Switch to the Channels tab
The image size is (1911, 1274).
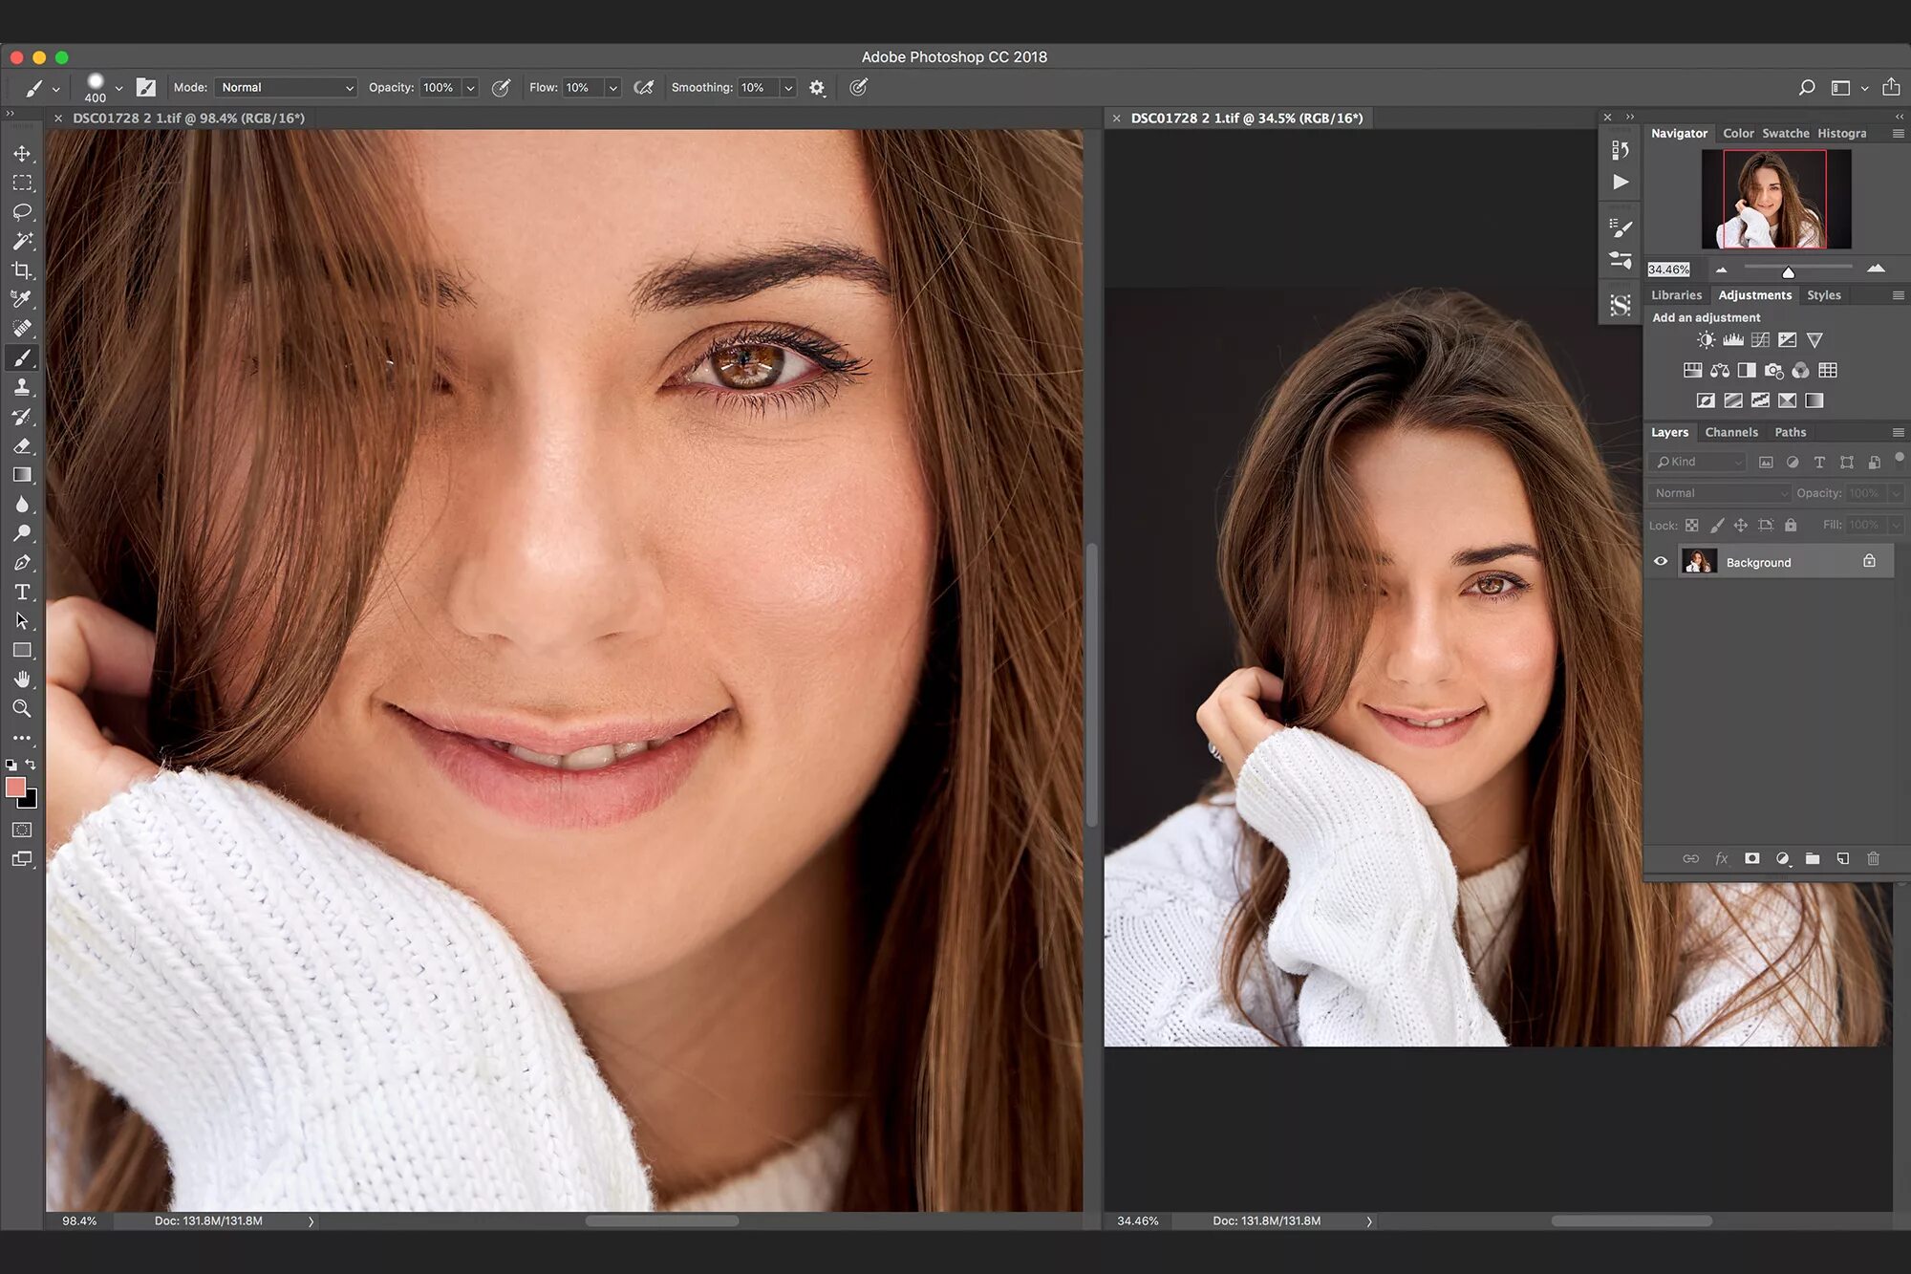pyautogui.click(x=1730, y=432)
